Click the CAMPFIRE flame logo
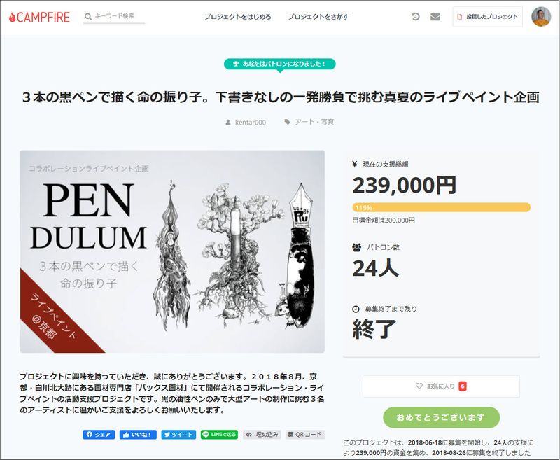 click(39, 17)
